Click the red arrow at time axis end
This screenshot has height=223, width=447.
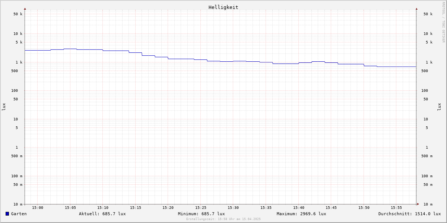418,204
